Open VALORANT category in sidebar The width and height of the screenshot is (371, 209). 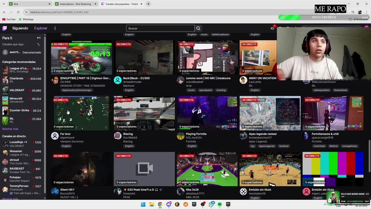pos(22,90)
